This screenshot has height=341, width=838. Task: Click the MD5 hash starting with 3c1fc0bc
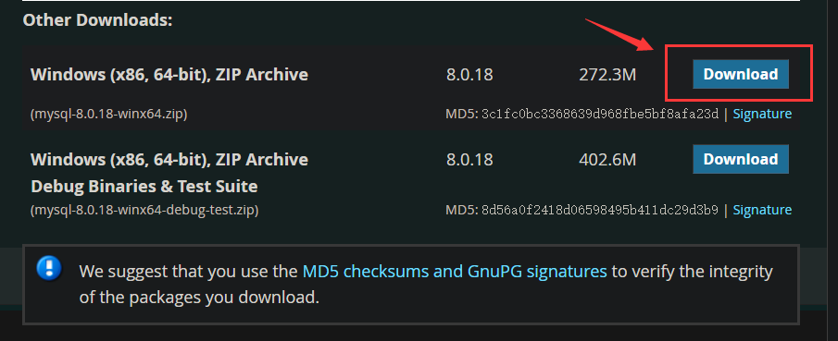click(x=600, y=114)
